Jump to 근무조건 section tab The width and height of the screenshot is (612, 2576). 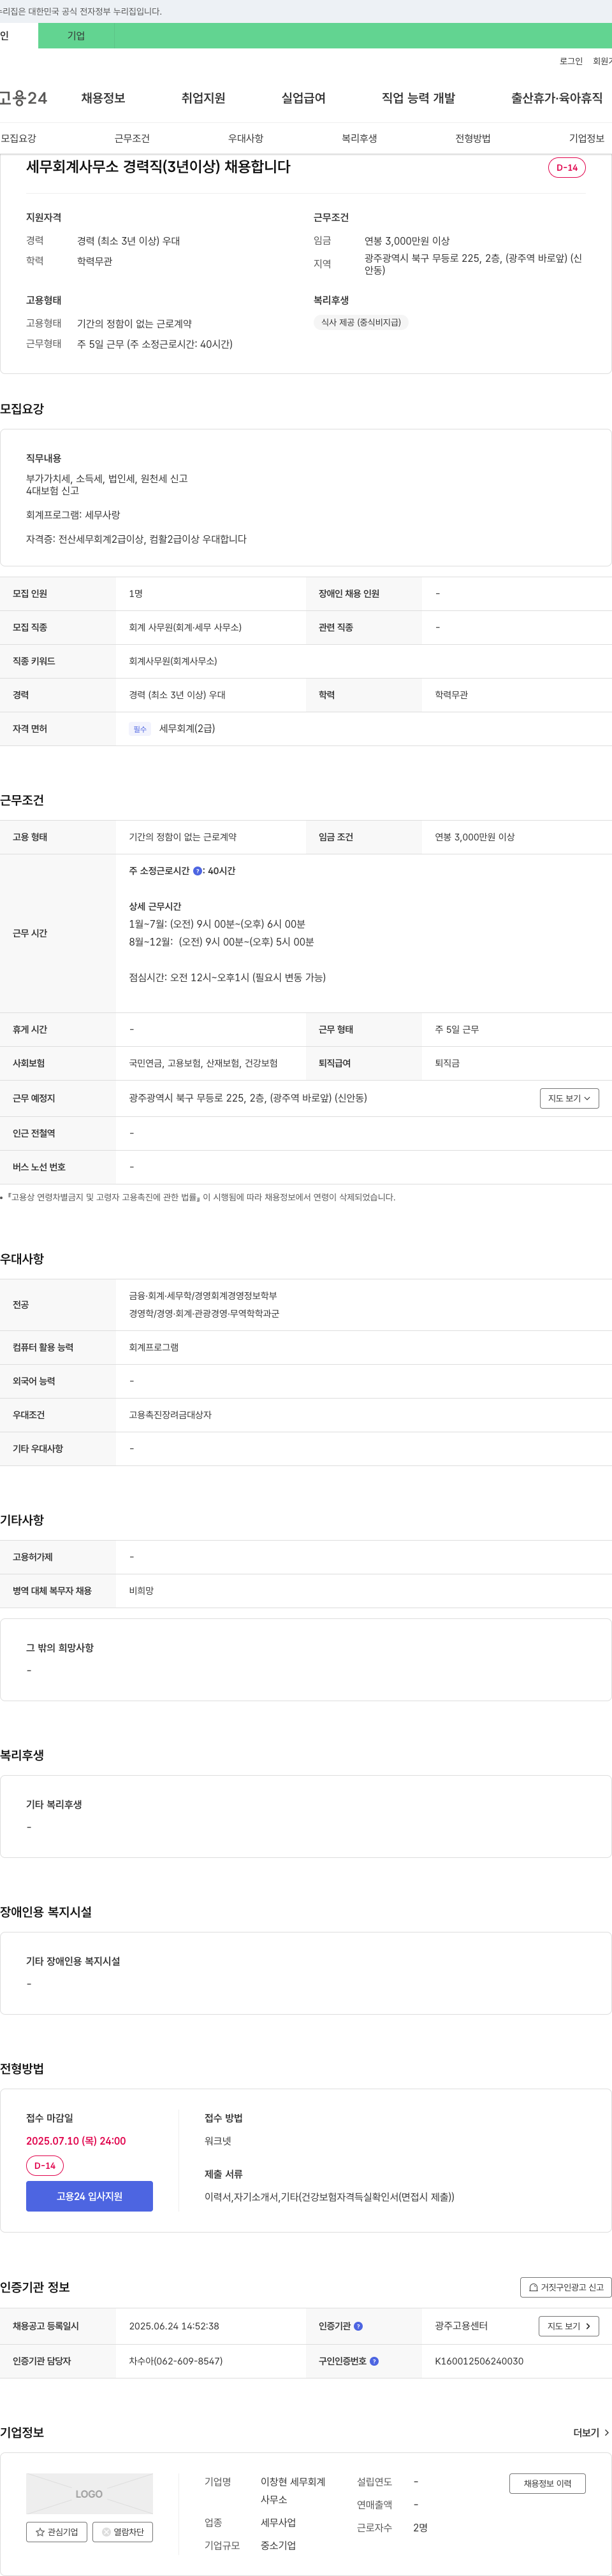click(x=132, y=138)
